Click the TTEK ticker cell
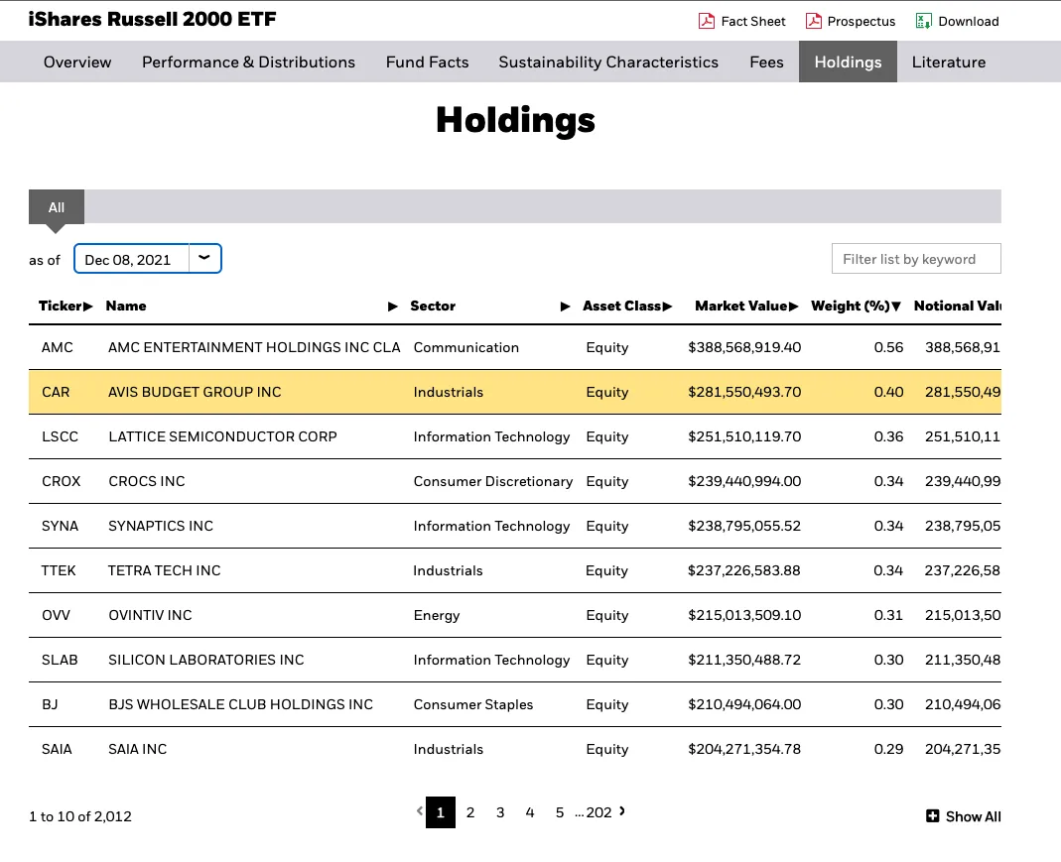Image resolution: width=1061 pixels, height=862 pixels. 59,570
